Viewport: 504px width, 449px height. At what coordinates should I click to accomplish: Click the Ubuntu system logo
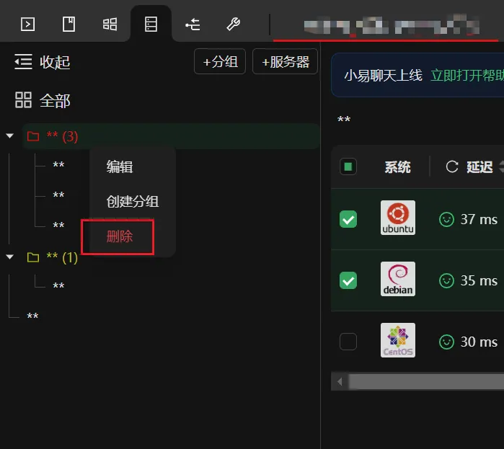(397, 218)
